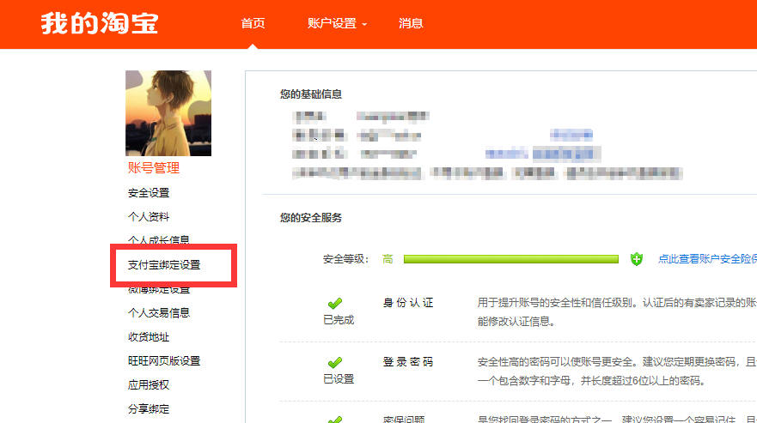Open the 消息 tab

(411, 23)
